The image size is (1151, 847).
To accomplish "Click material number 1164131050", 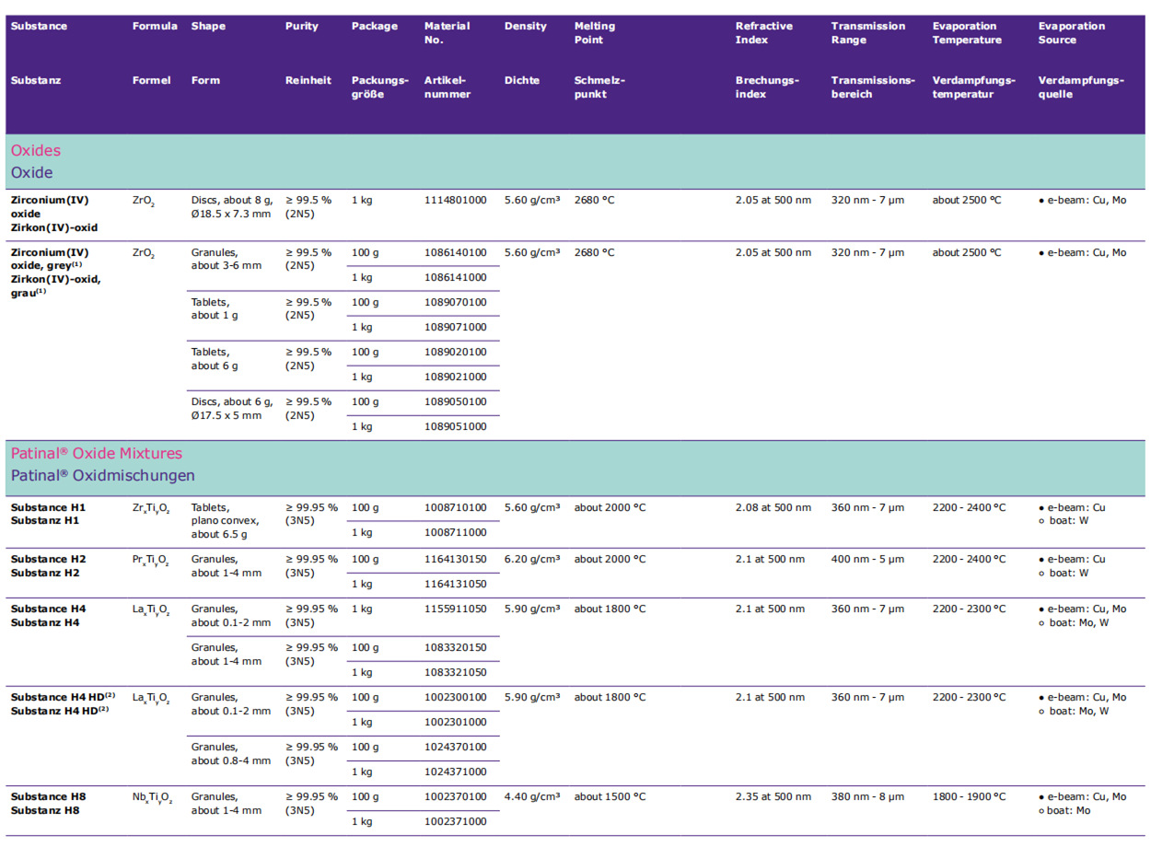I will (x=455, y=584).
